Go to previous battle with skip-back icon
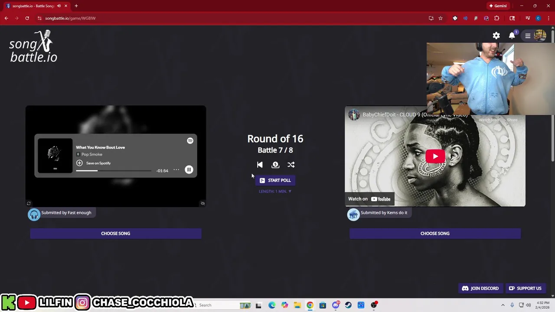This screenshot has height=312, width=555. point(260,165)
